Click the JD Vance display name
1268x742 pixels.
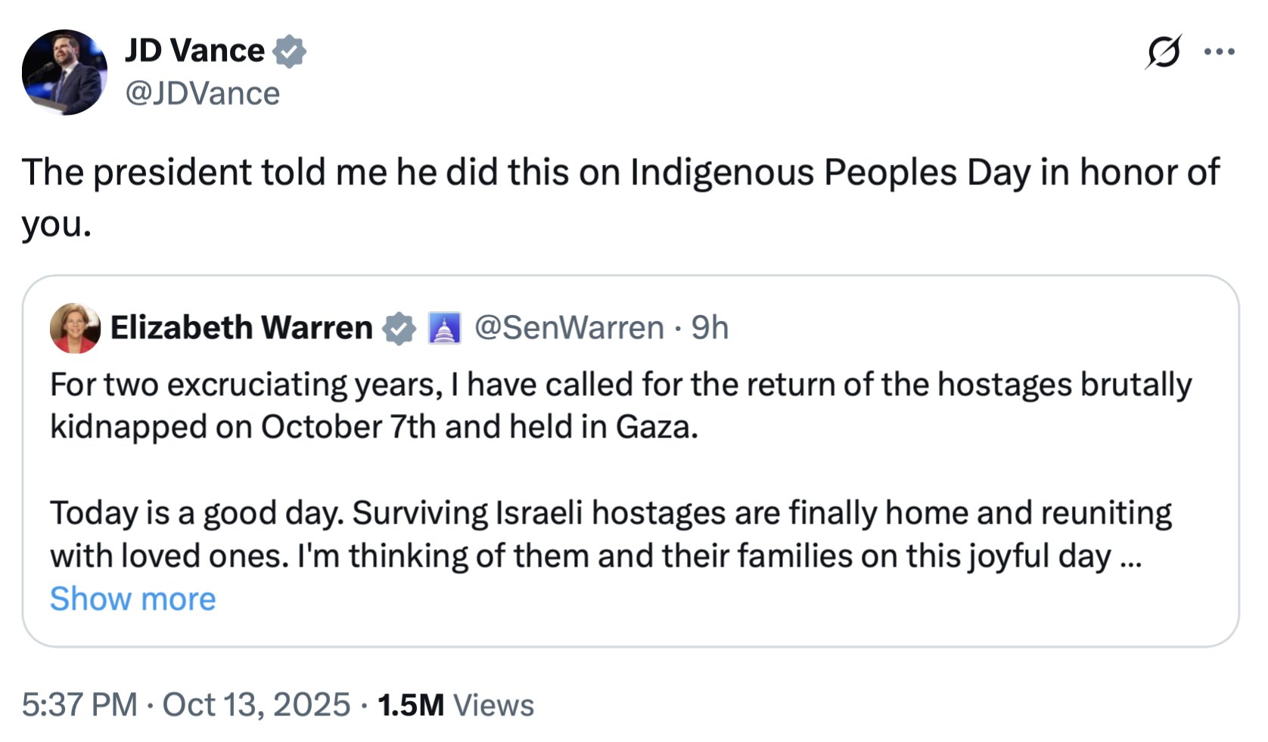point(194,51)
